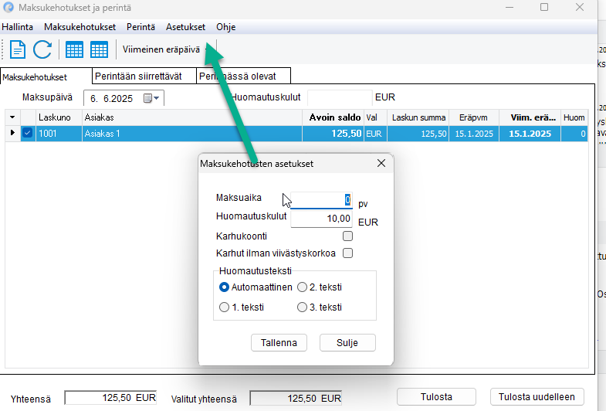This screenshot has height=411, width=606.
Task: Switch to the Maksukehotukset tab
Action: [46, 76]
